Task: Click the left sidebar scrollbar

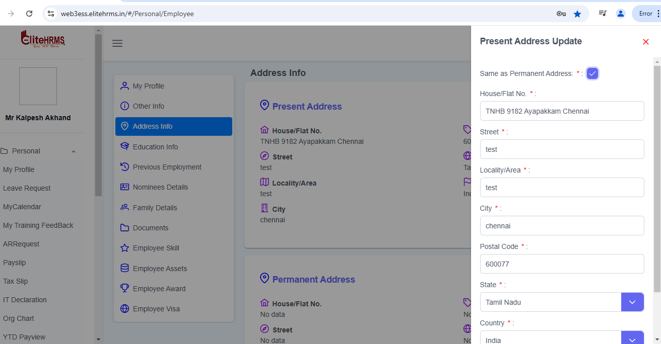Action: click(98, 115)
